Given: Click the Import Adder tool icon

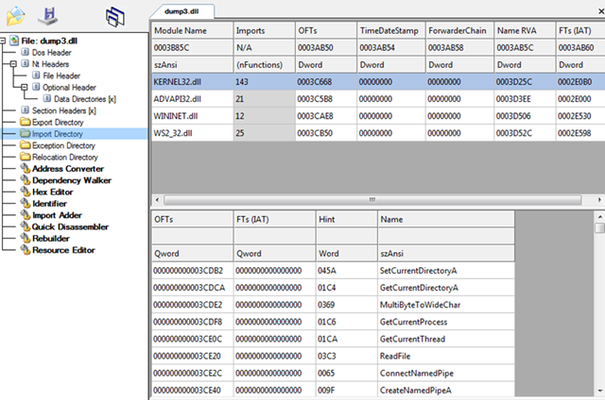Looking at the screenshot, I should click(x=26, y=215).
